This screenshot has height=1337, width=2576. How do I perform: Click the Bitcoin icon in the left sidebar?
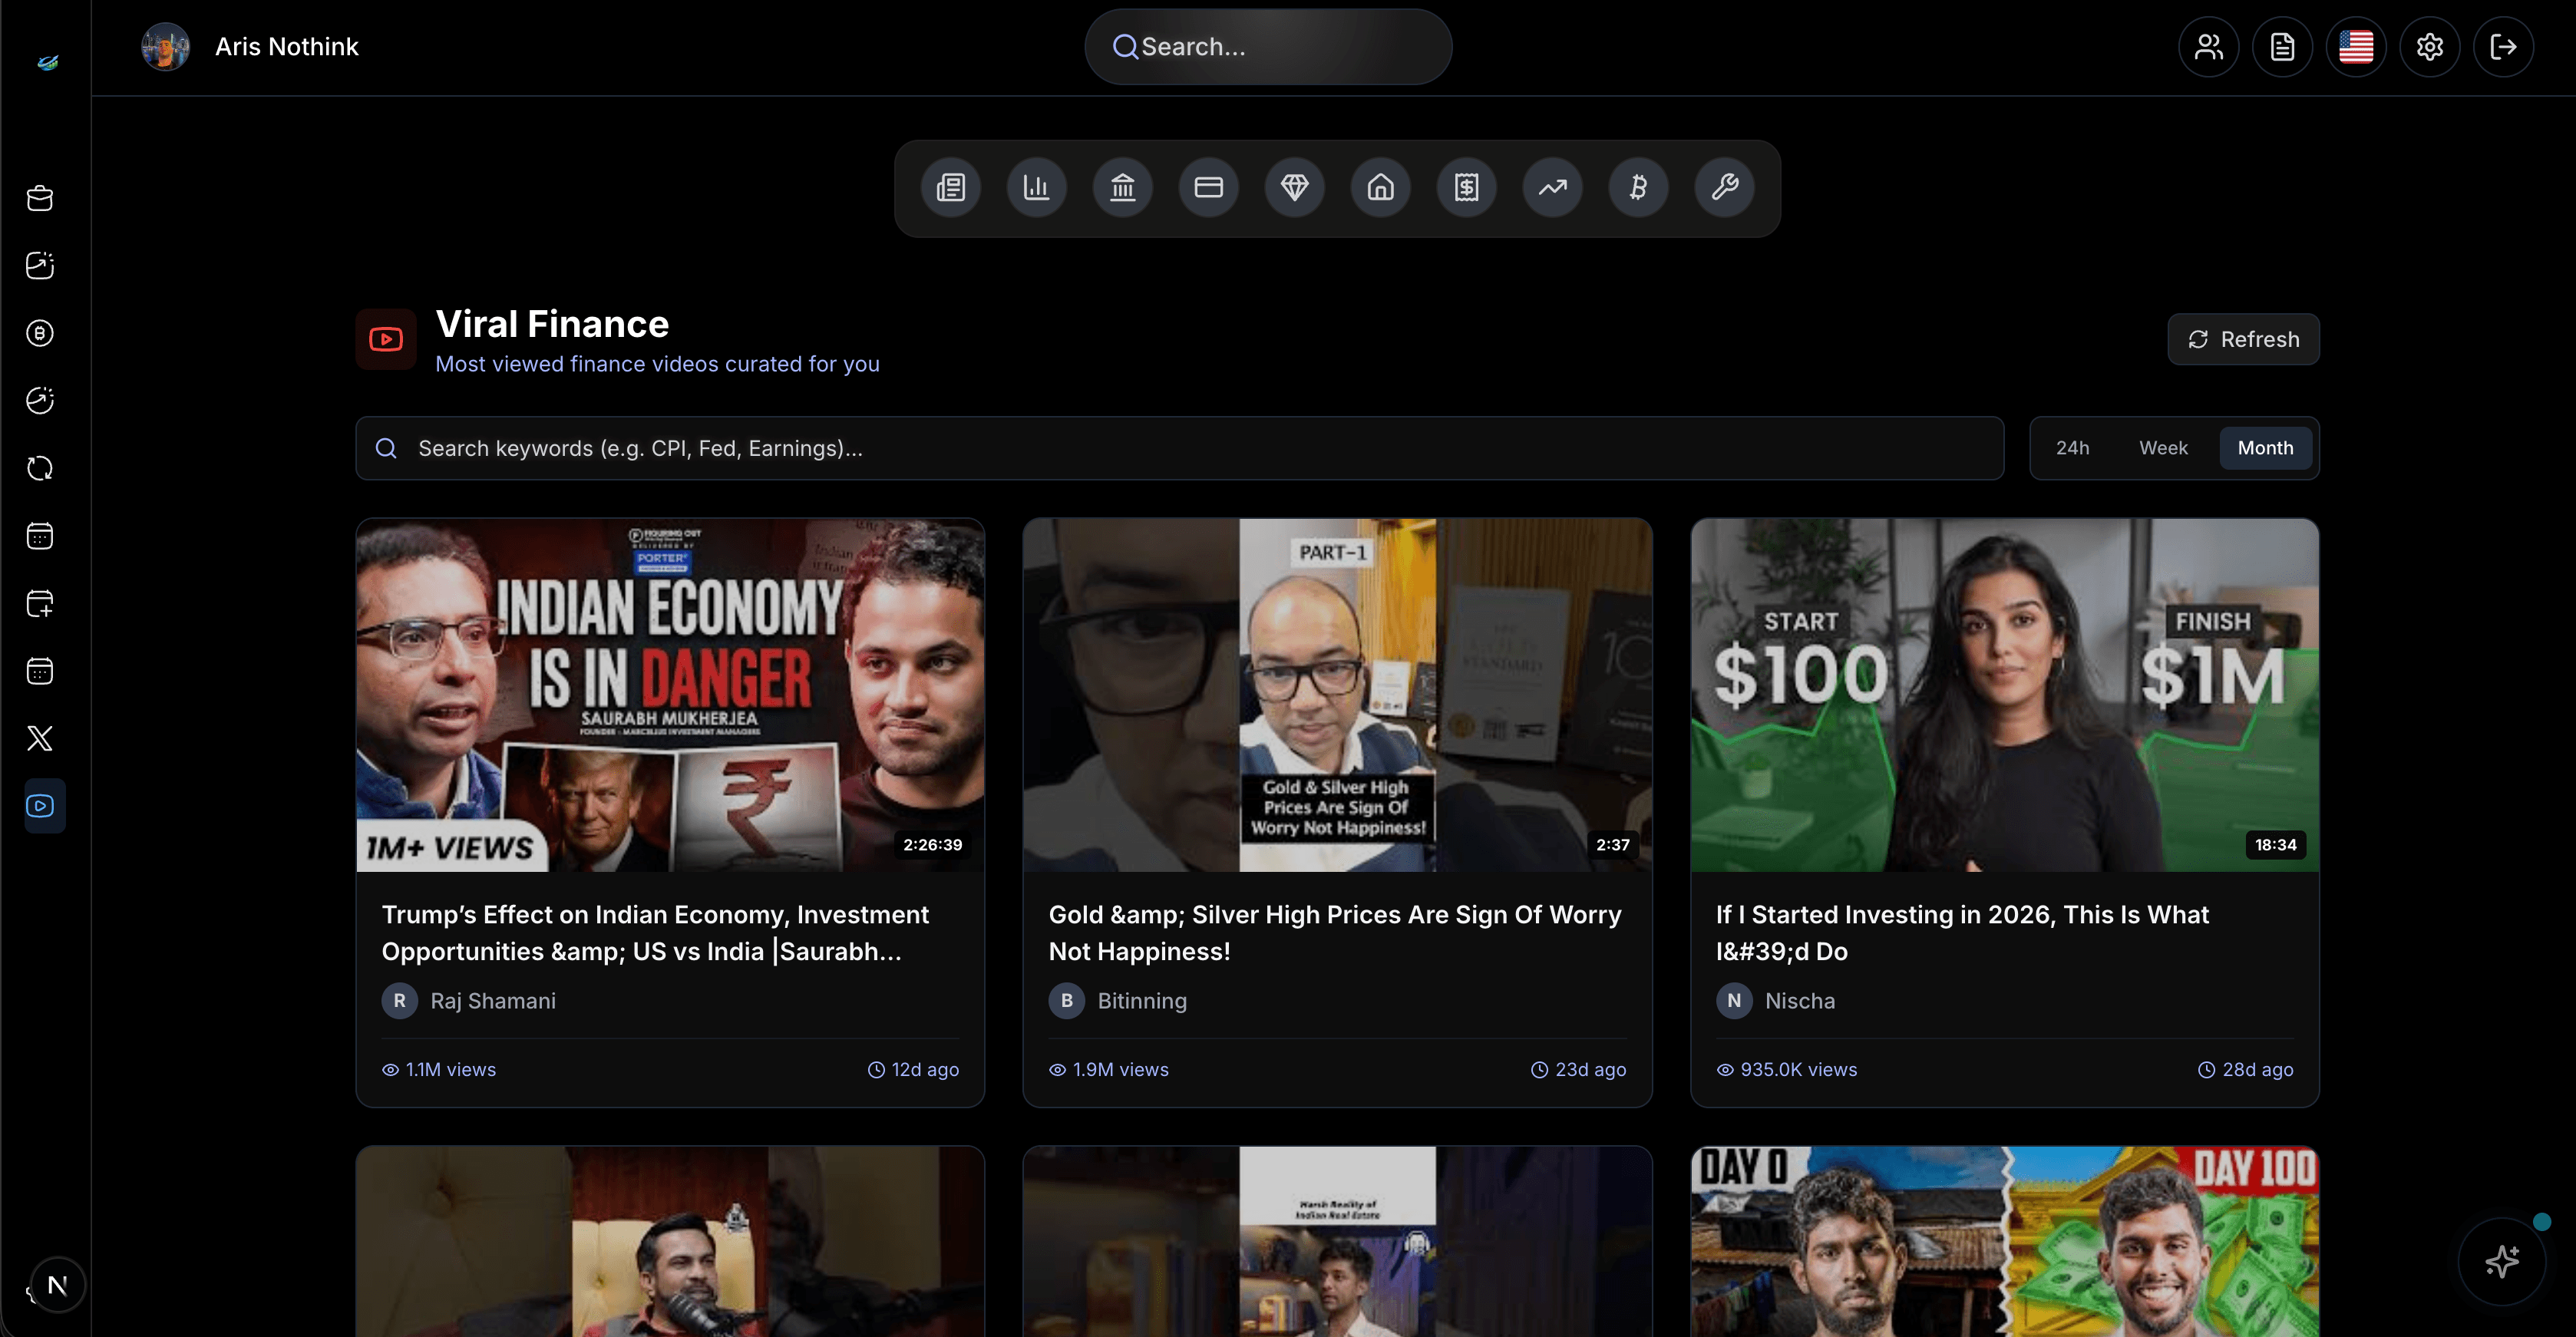pyautogui.click(x=40, y=333)
